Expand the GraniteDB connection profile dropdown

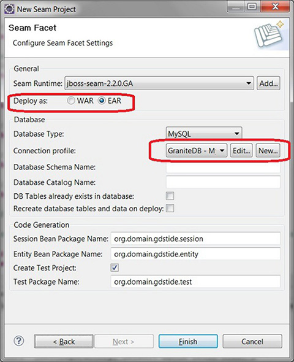click(197, 150)
